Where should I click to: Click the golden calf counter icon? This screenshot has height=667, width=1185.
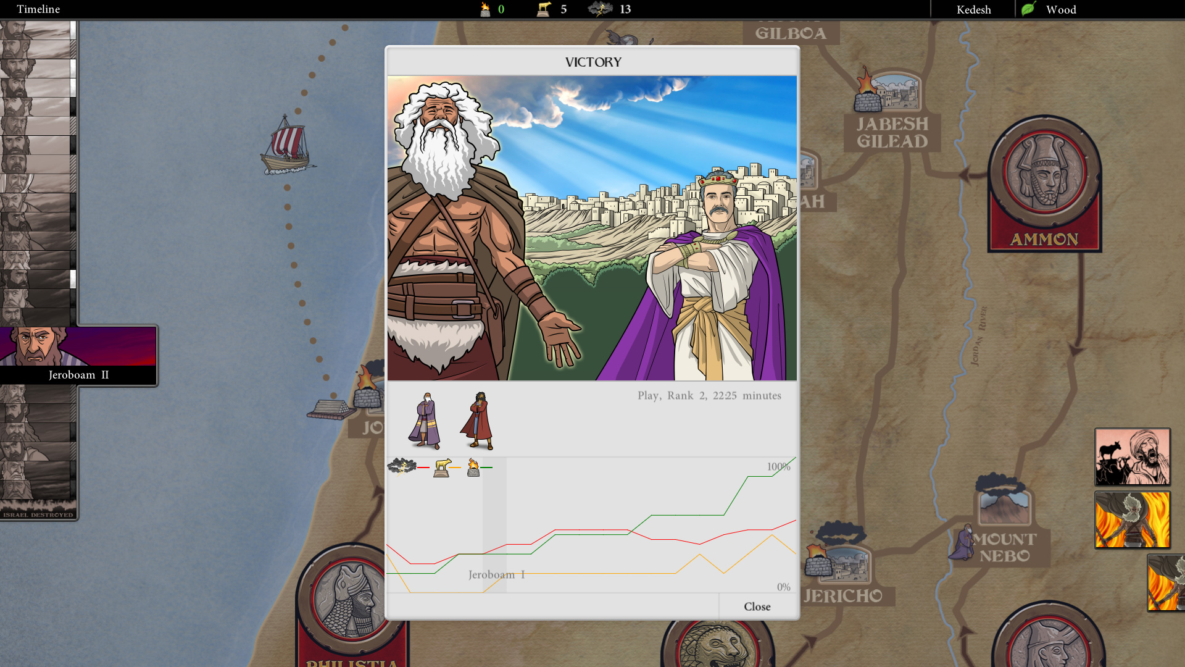544,9
